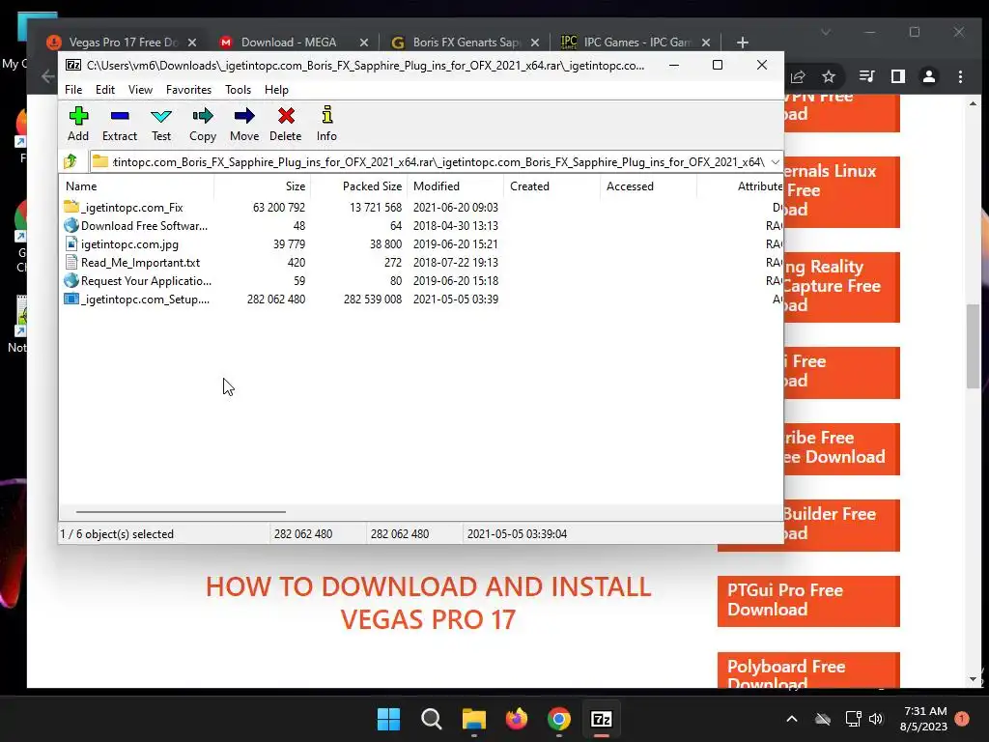Click the red Delete icon
The height and width of the screenshot is (742, 989).
pyautogui.click(x=285, y=124)
